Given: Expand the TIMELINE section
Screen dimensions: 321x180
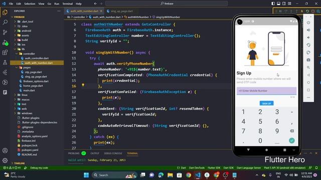Looking at the screenshot, I should 20,163.
